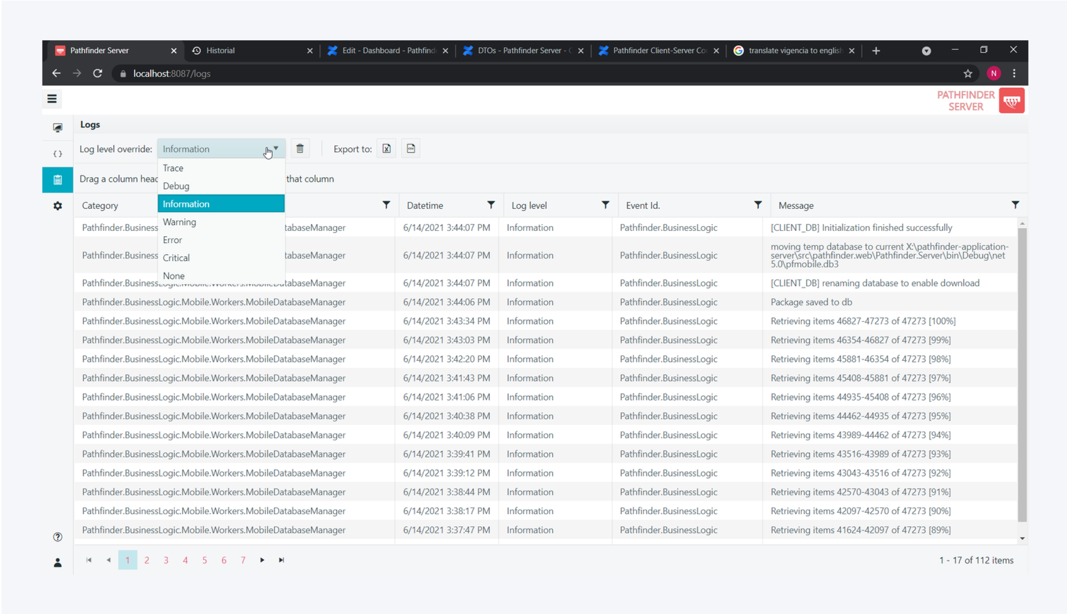Image resolution: width=1067 pixels, height=614 pixels.
Task: Open the settings gear sidebar icon
Action: coord(57,206)
